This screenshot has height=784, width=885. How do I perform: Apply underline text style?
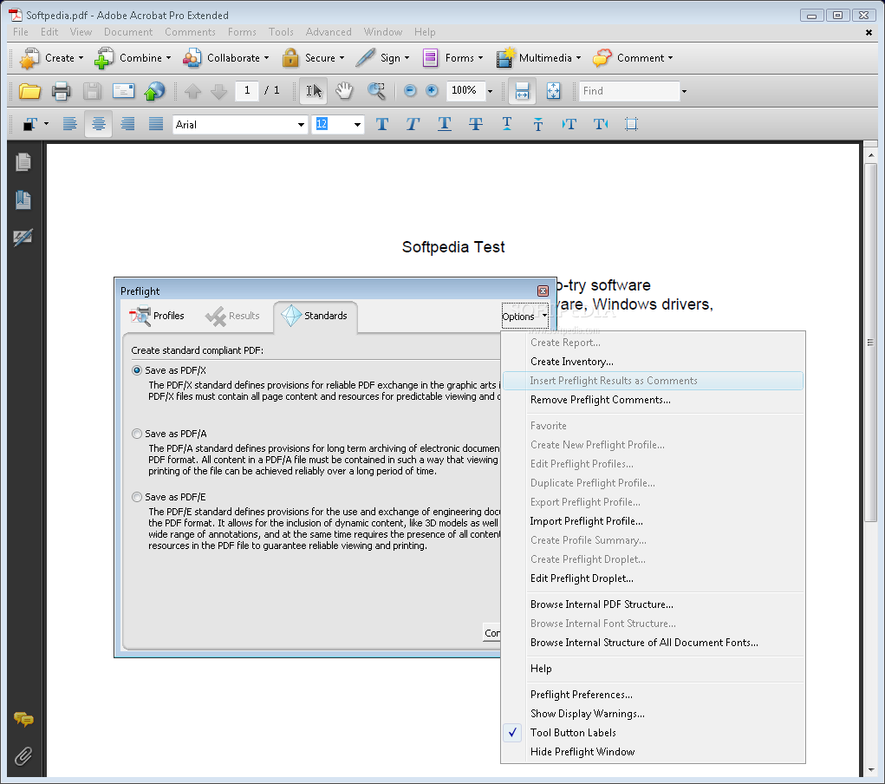tap(444, 124)
